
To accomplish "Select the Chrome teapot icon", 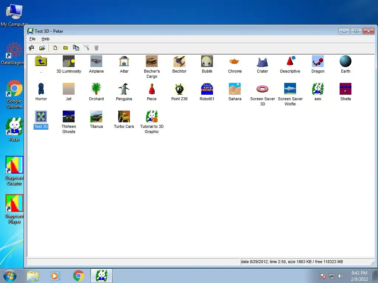I will click(235, 61).
